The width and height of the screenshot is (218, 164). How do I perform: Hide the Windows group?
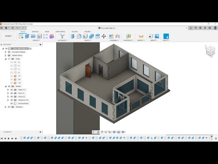pos(12,100)
